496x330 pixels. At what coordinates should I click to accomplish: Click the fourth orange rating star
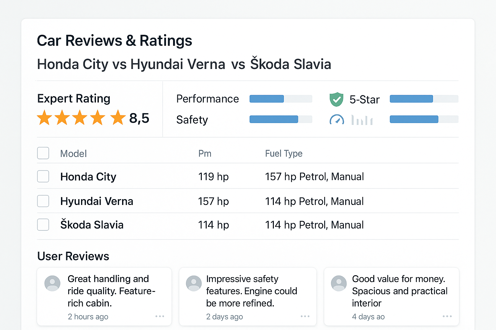pos(98,118)
